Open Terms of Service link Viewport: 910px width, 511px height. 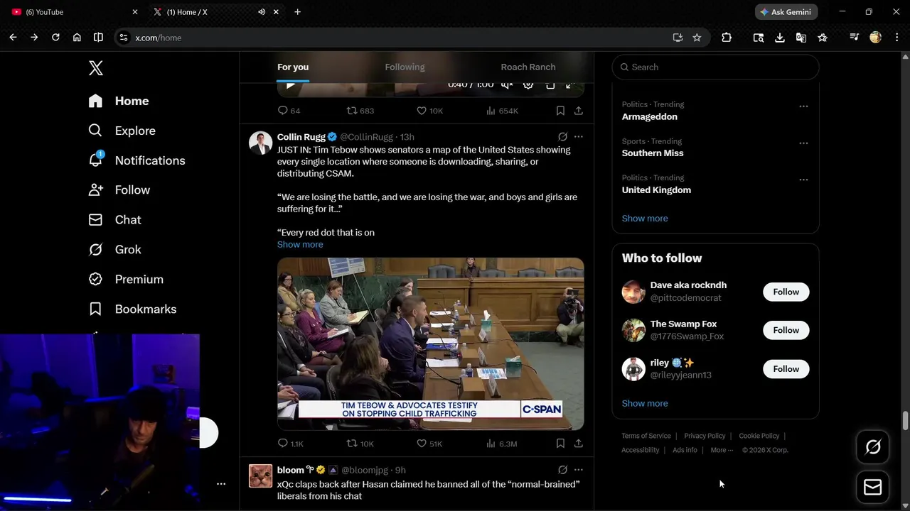pyautogui.click(x=646, y=436)
